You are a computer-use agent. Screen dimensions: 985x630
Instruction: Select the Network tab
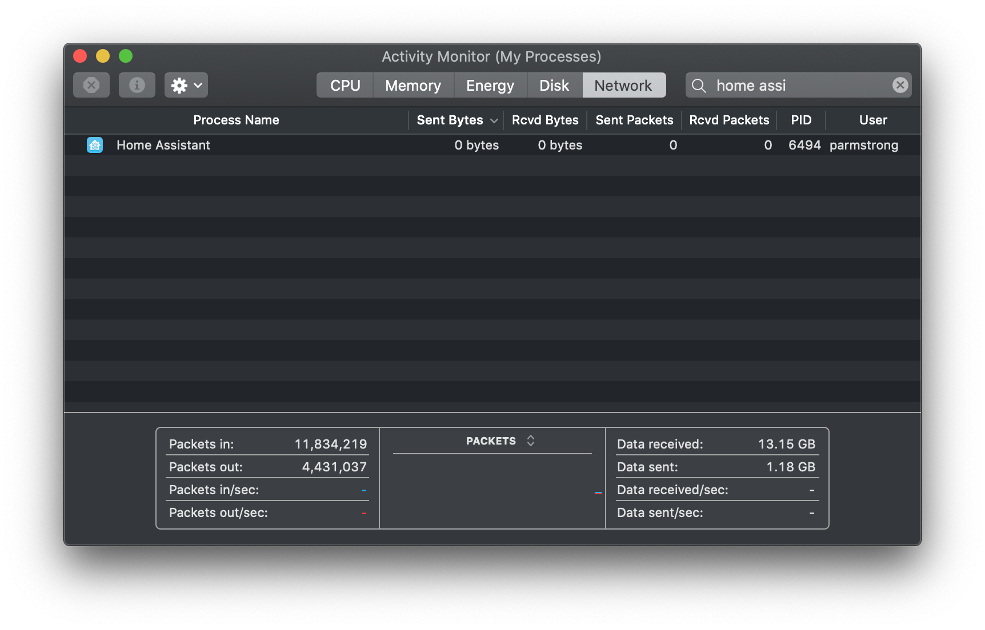(623, 85)
